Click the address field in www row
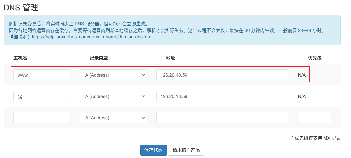351x158 pixels. [222, 75]
